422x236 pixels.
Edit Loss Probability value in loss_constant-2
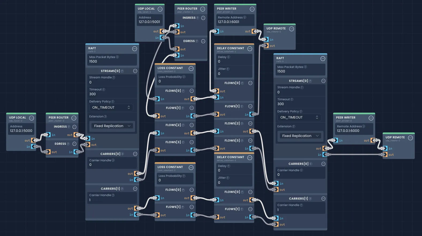point(175,178)
